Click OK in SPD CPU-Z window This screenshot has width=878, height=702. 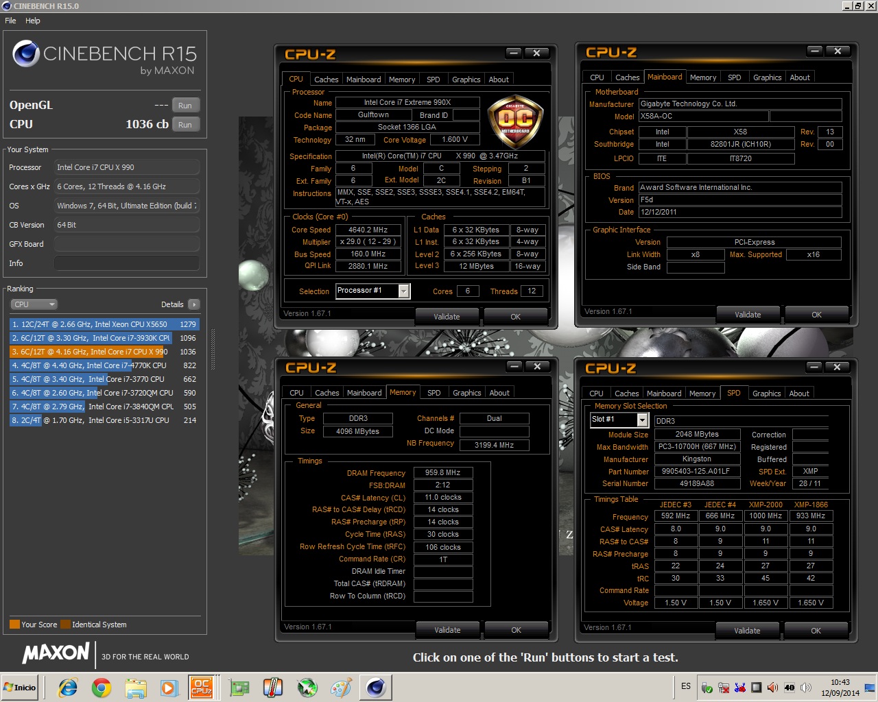pos(816,631)
